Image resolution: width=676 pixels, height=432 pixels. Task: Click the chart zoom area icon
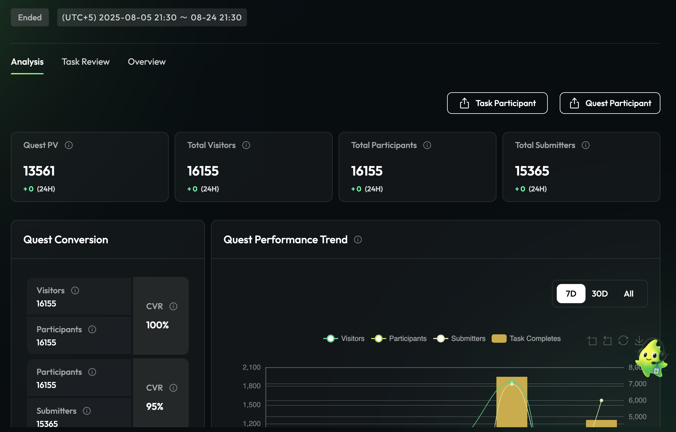pos(592,341)
